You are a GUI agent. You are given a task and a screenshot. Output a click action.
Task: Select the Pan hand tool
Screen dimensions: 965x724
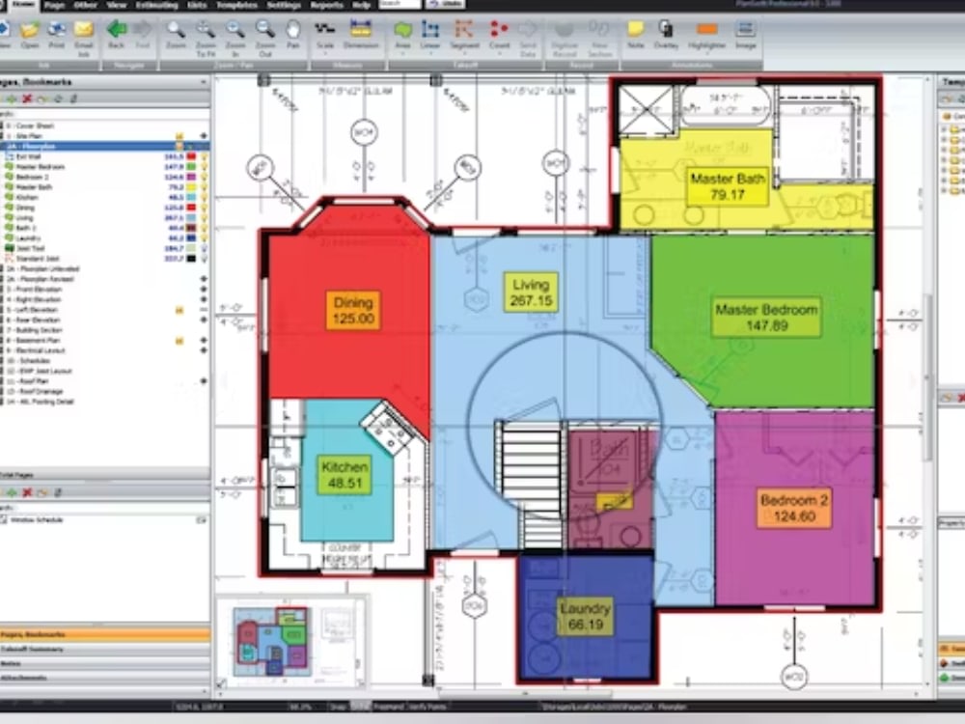[293, 35]
